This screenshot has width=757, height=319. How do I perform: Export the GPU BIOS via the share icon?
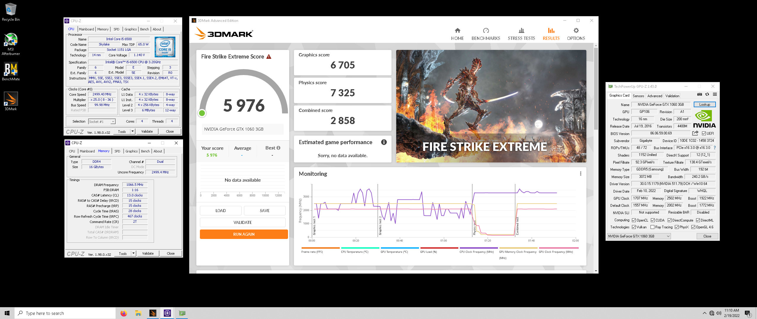pyautogui.click(x=695, y=133)
